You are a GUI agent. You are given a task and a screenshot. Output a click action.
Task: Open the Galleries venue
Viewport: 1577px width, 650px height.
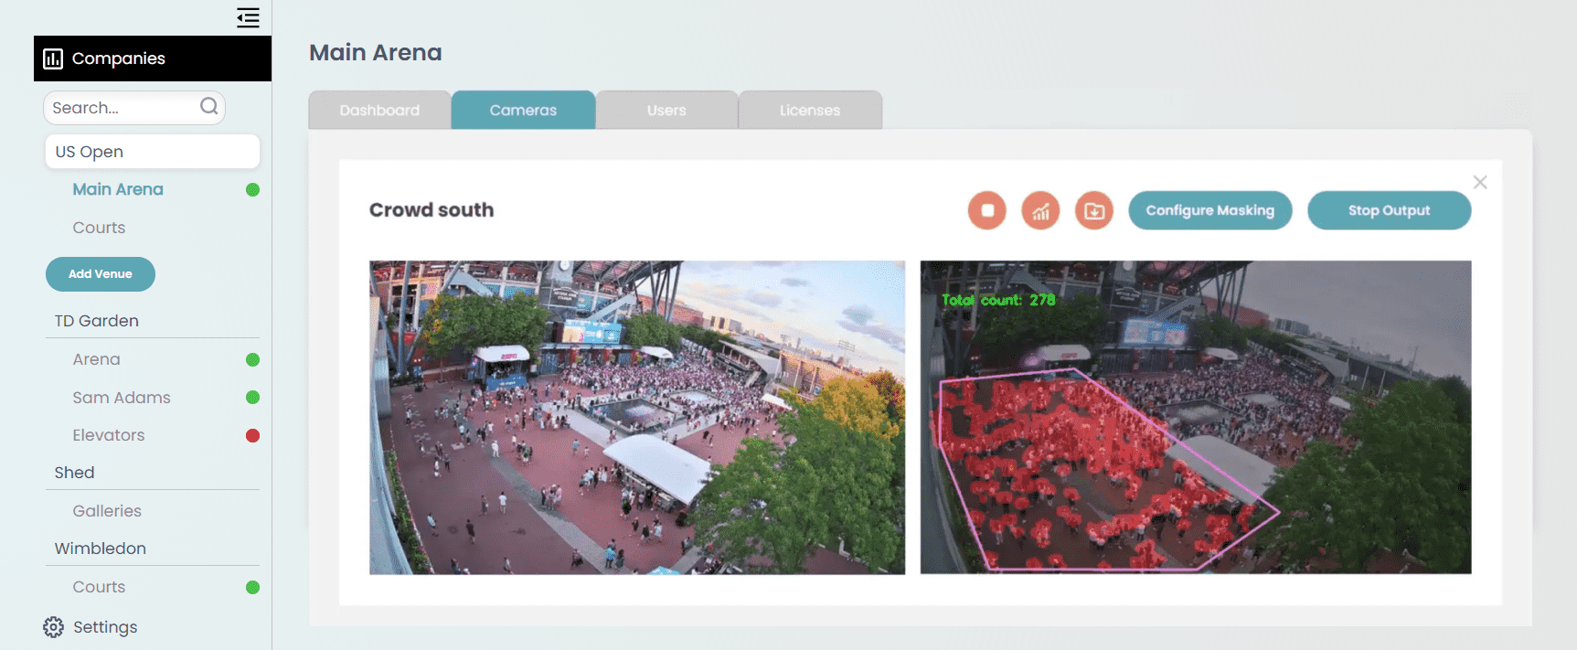[107, 511]
